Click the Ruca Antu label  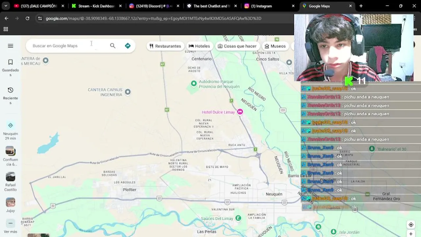pyautogui.click(x=237, y=145)
